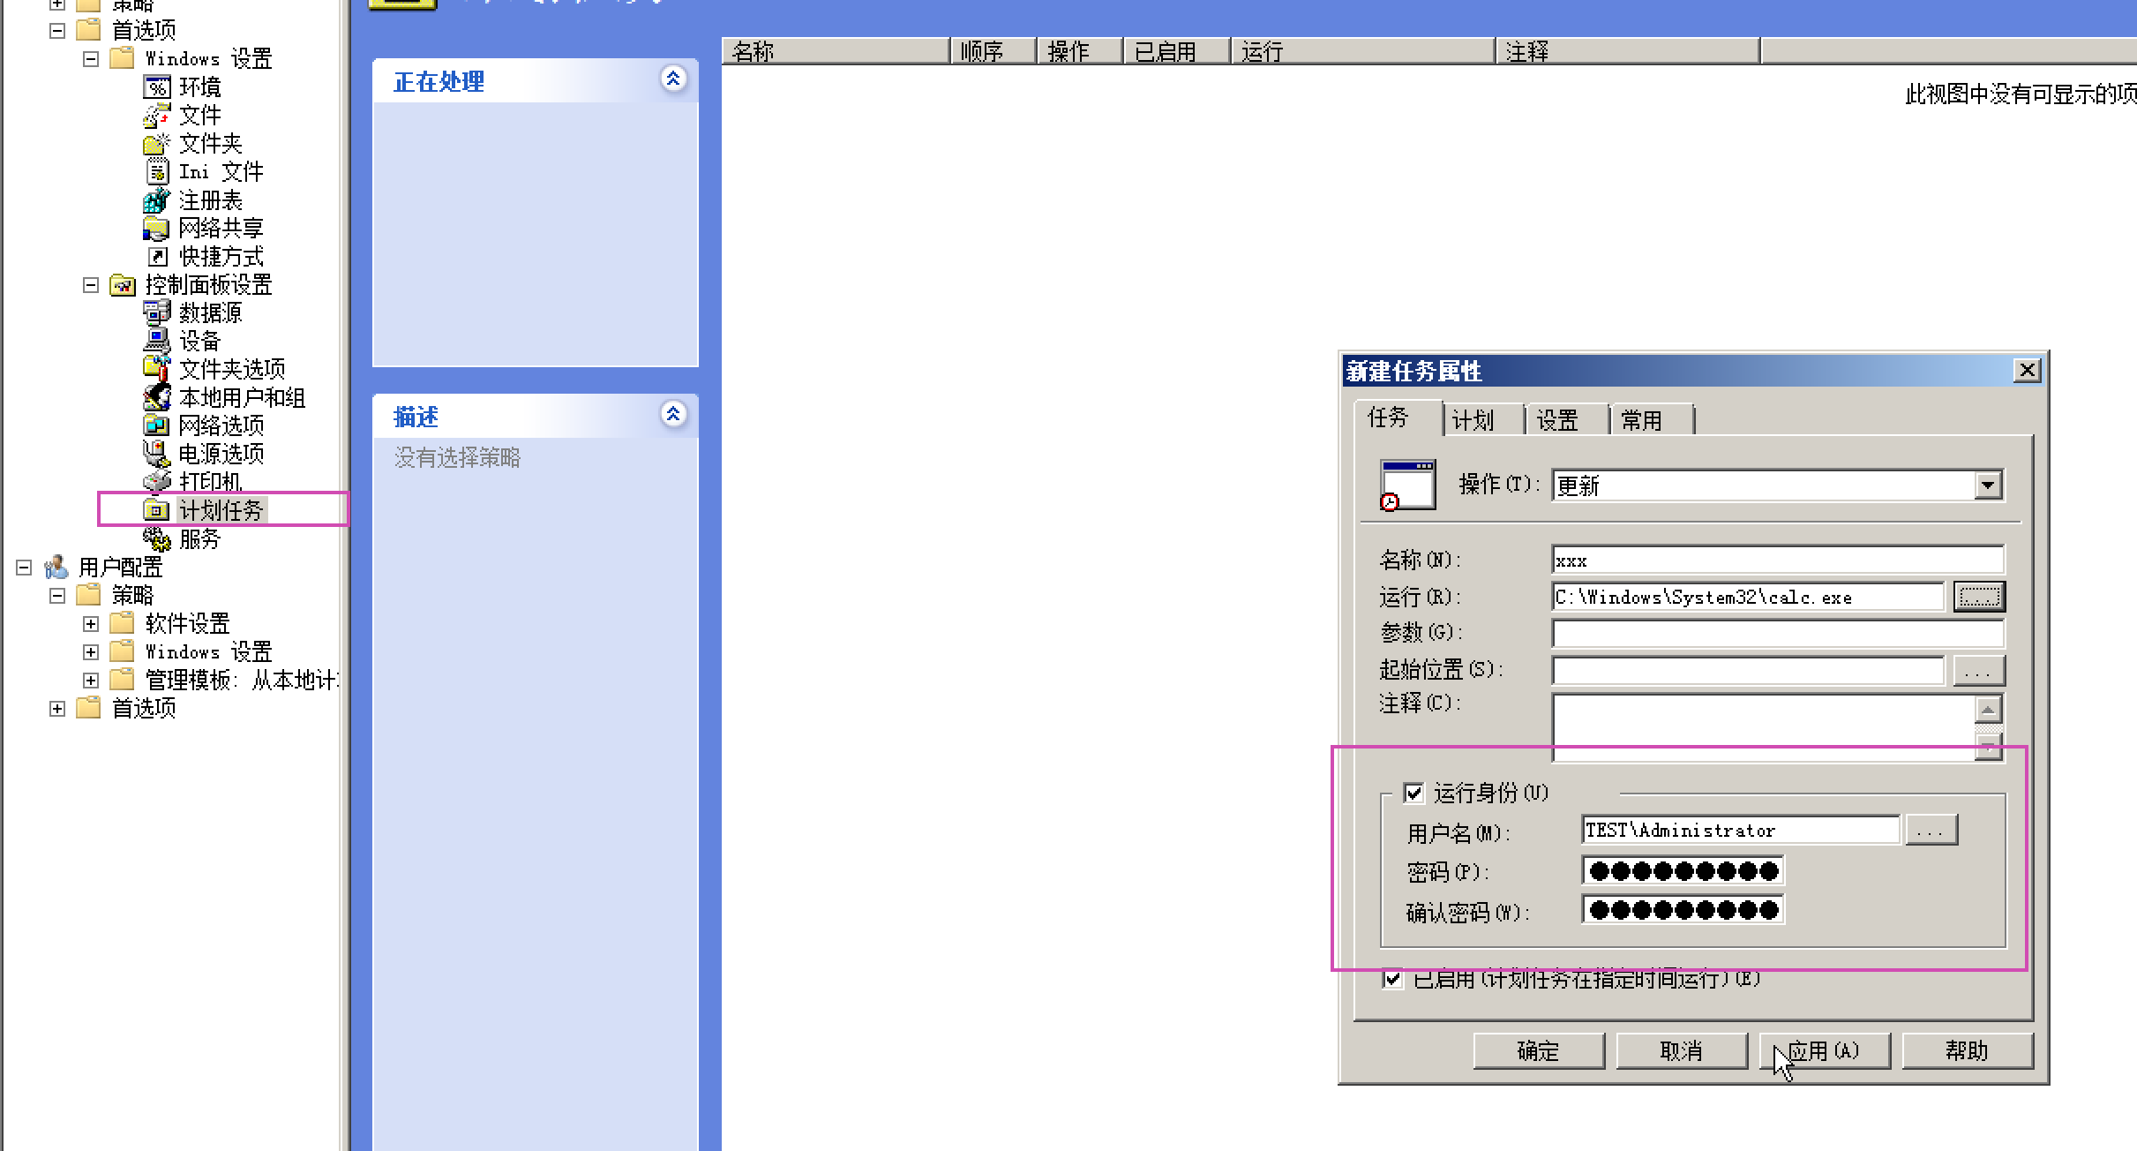Screen dimensions: 2137x1151
Task: Select the 快捷方式 icon
Action: (220, 257)
